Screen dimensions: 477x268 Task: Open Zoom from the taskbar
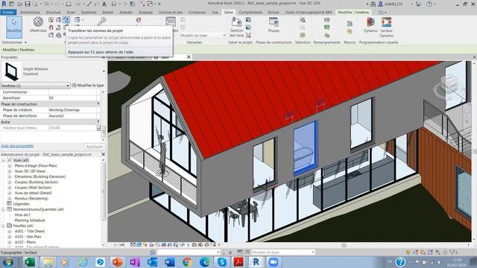274,262
